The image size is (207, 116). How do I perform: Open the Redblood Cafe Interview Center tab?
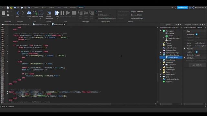(x=15, y=24)
